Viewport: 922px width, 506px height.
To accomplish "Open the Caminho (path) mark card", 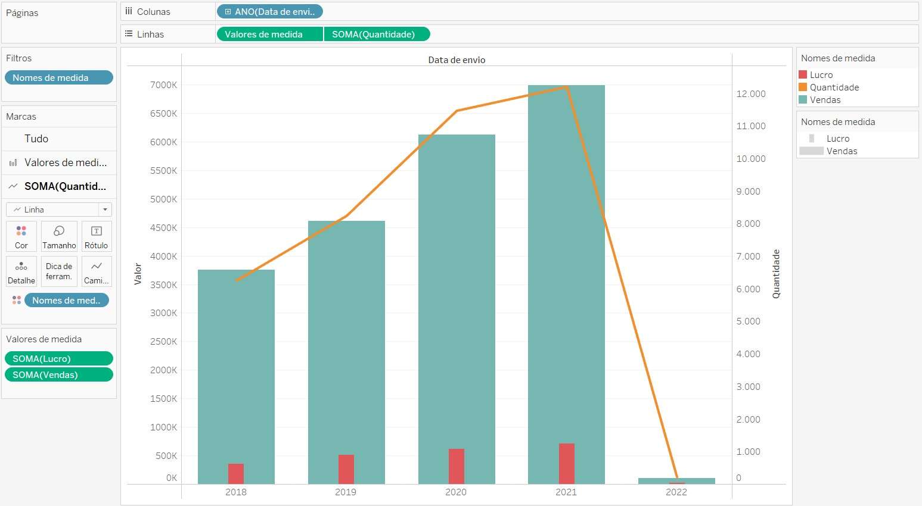I will coord(97,271).
